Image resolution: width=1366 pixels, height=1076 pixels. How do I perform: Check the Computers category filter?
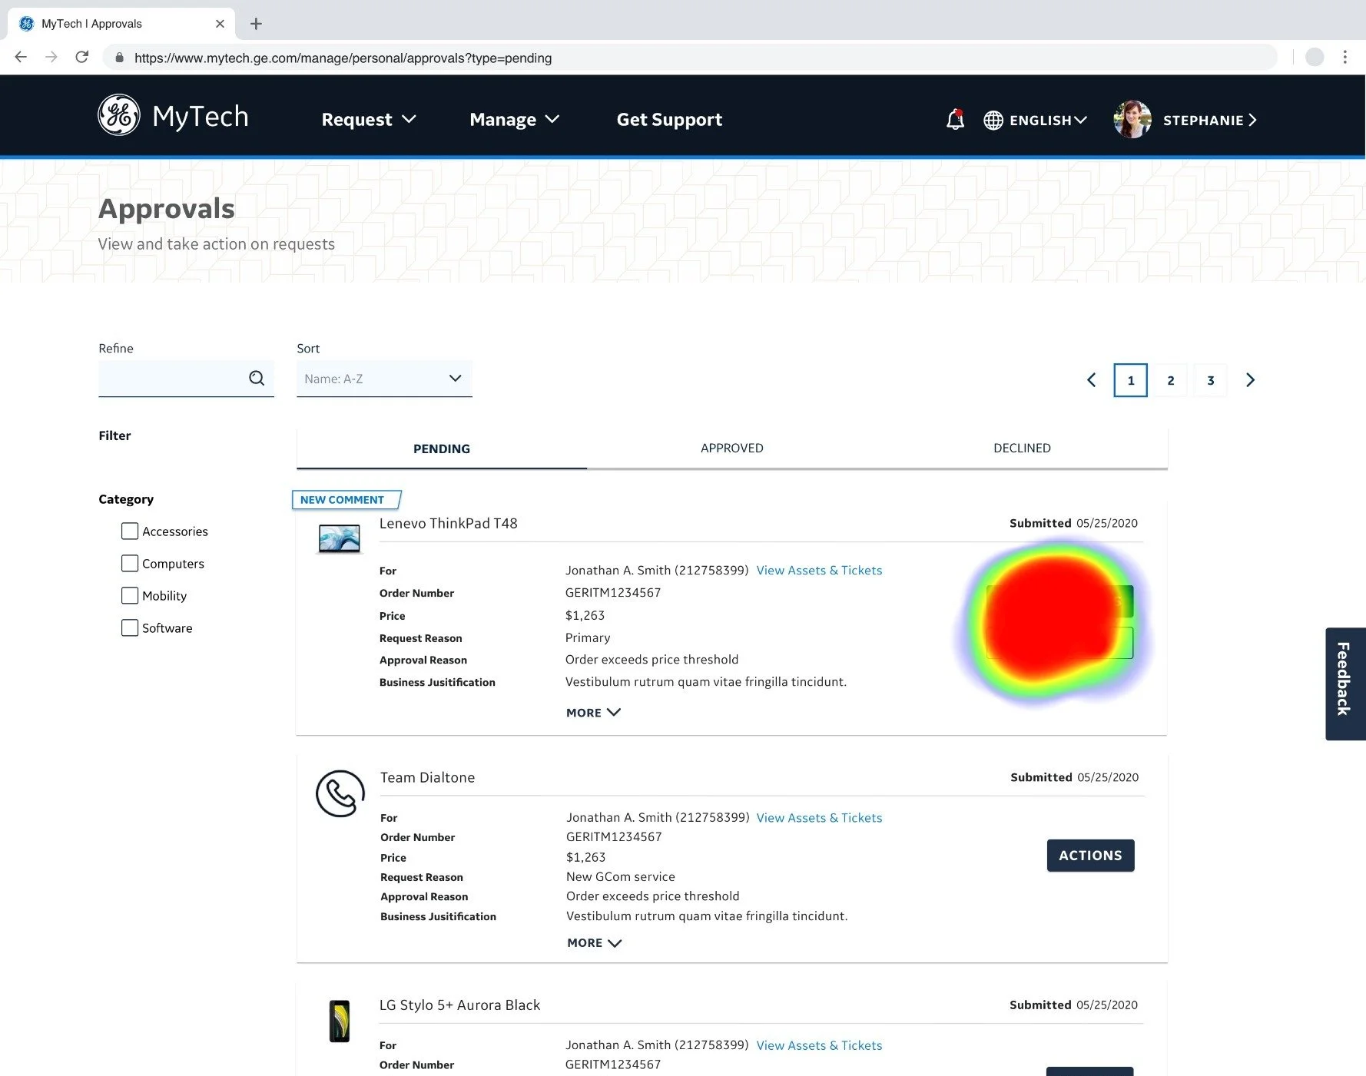(x=130, y=563)
